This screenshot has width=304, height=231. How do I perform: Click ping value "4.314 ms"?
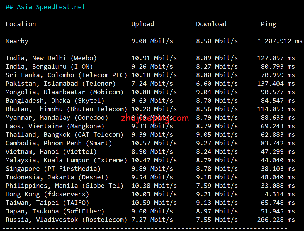pyautogui.click(x=280, y=195)
